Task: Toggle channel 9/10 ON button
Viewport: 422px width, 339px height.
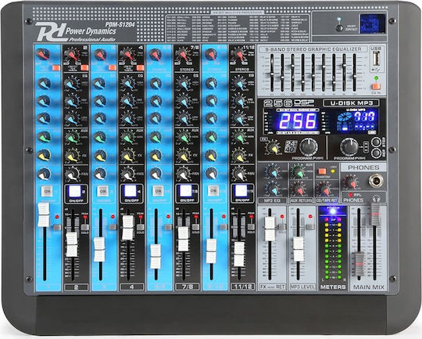Action: click(x=213, y=191)
